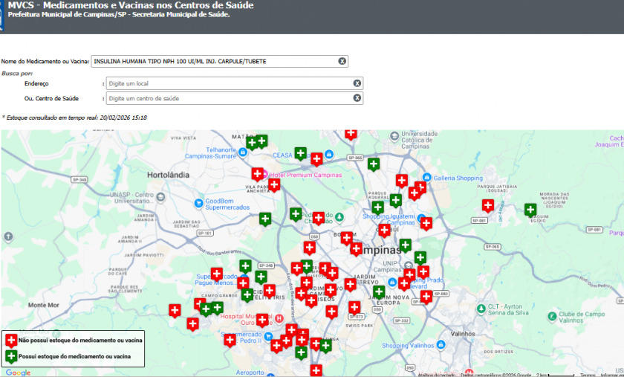
Task: Select the CEASA place marker
Action: (x=330, y=155)
